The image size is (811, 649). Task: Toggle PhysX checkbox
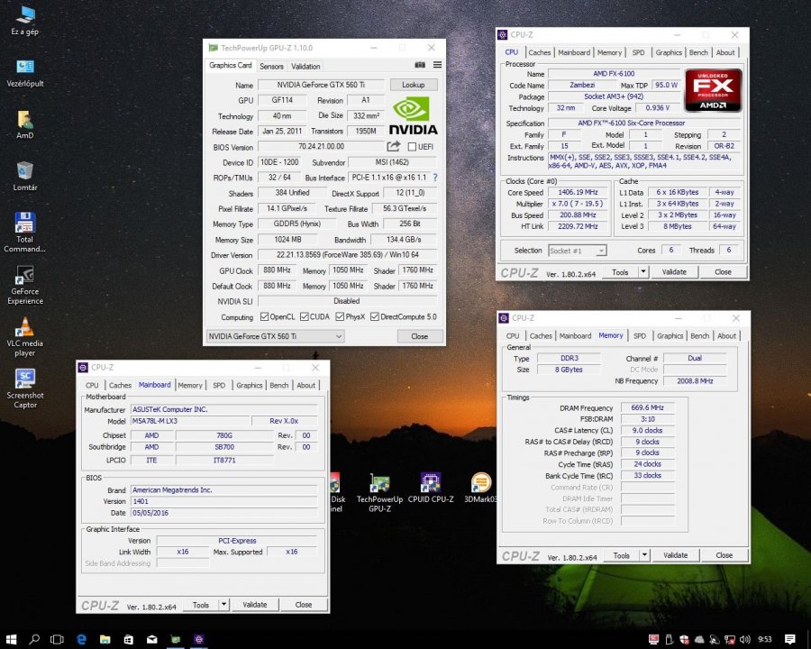(340, 316)
